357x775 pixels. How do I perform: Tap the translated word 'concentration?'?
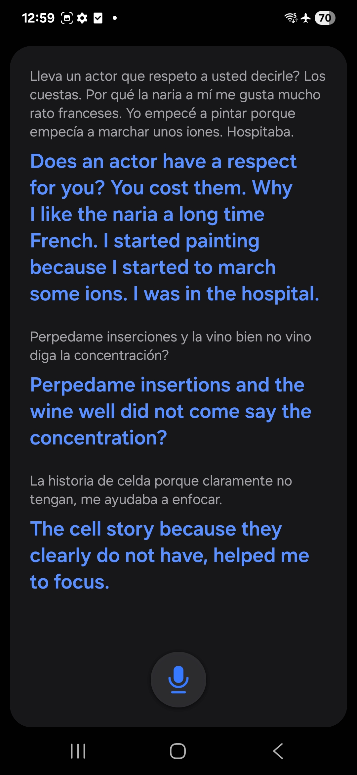[99, 438]
